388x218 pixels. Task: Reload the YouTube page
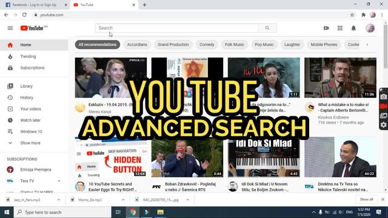point(24,15)
